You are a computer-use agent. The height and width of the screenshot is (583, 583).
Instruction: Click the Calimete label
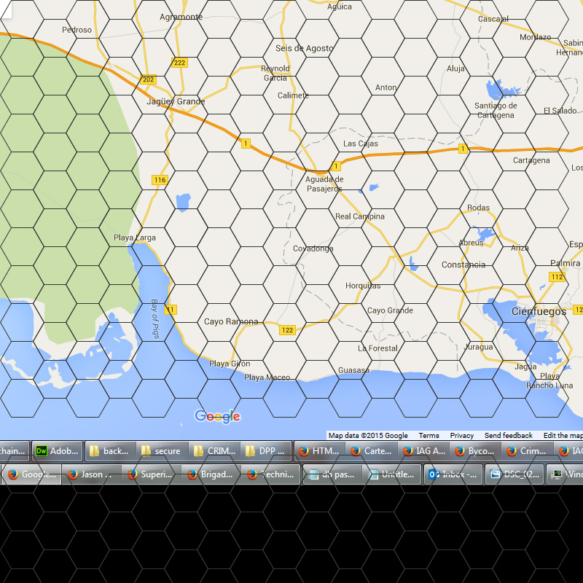pos(294,95)
